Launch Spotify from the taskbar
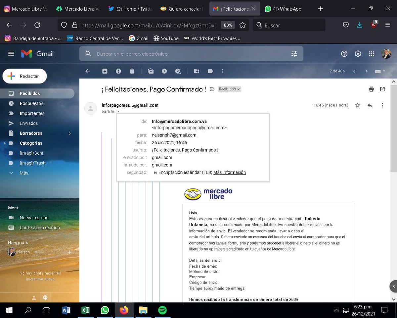The image size is (397, 318). (x=162, y=310)
